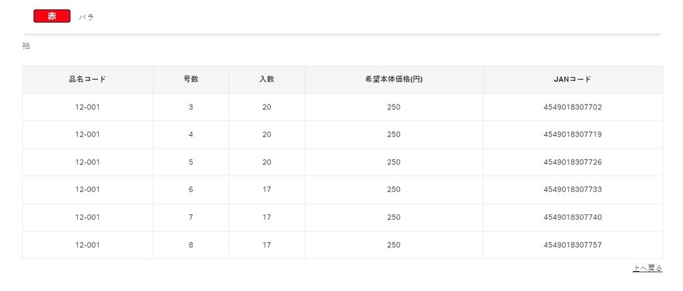Click the 上へ戻る back-to-top link
Image resolution: width=683 pixels, height=291 pixels.
[x=647, y=268]
